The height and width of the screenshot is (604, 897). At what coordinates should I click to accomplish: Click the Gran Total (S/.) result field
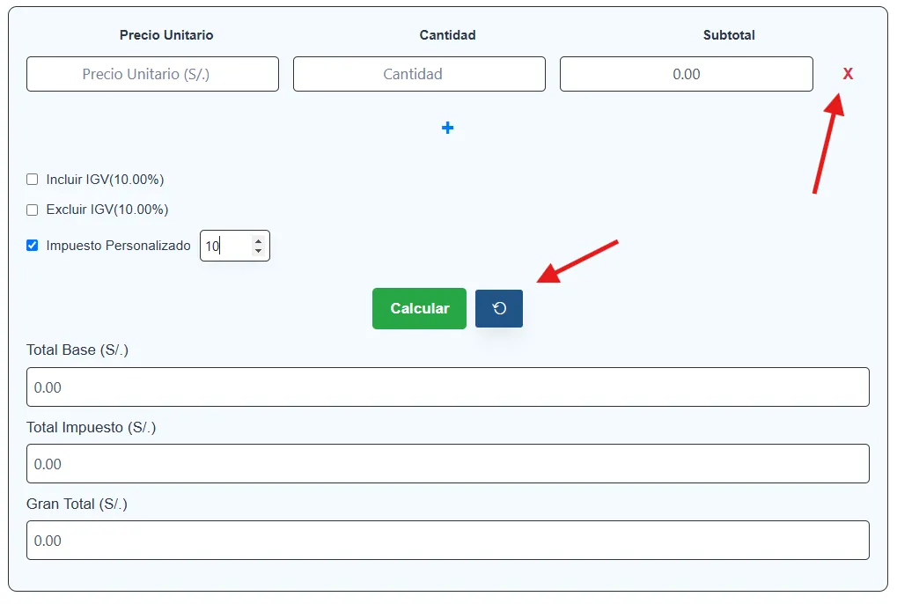(x=447, y=541)
